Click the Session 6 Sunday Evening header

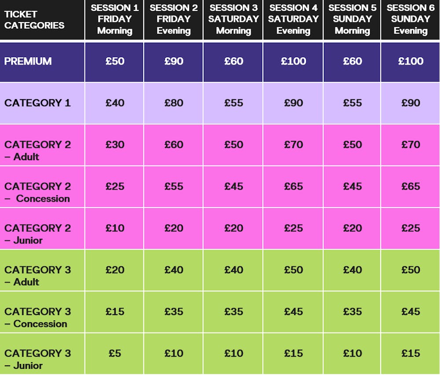coord(411,19)
